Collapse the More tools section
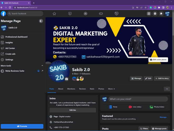Viewport: 174px width, 131px height. (x=42, y=65)
